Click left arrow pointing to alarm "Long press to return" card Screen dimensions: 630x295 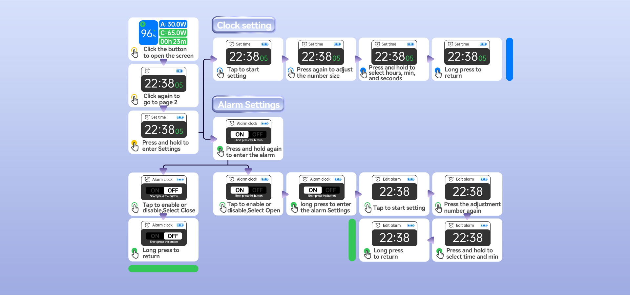coord(431,240)
